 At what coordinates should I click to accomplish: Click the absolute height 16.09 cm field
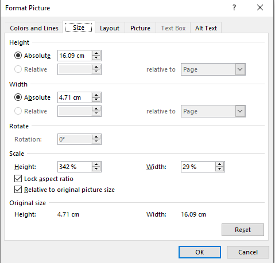[x=75, y=56]
